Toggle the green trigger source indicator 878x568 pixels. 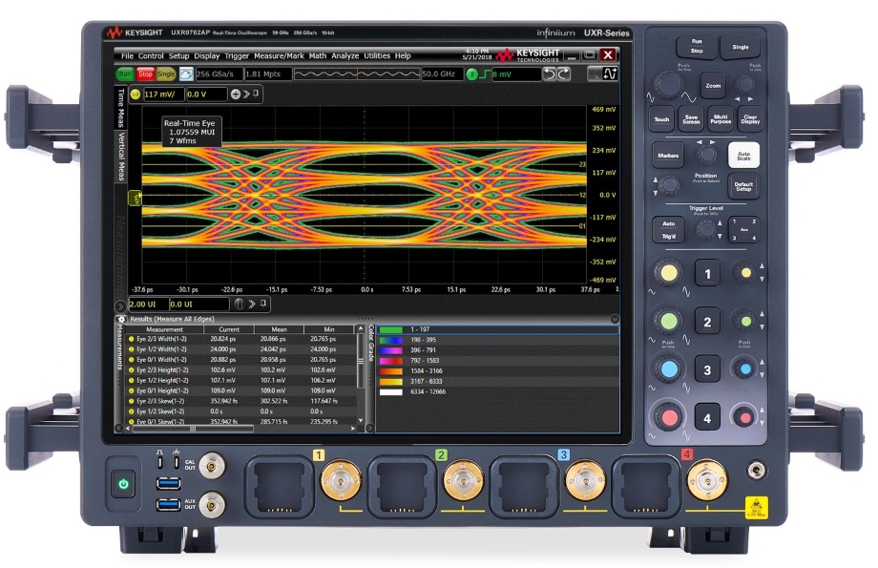pos(471,74)
